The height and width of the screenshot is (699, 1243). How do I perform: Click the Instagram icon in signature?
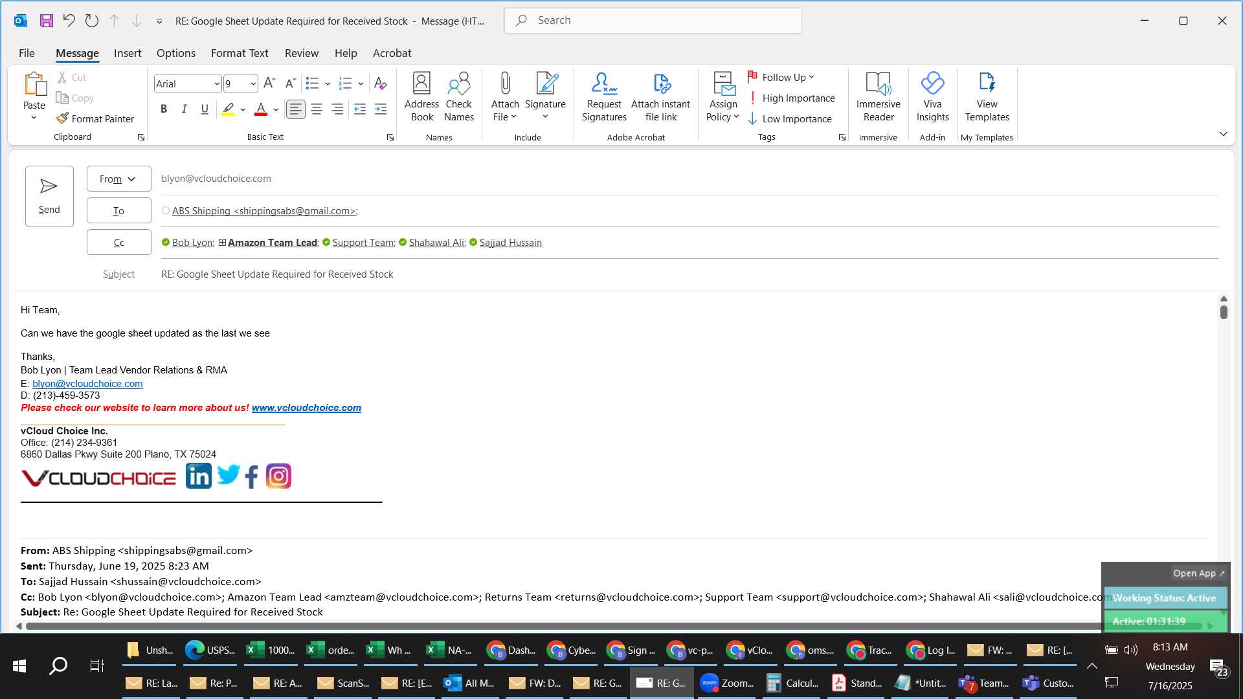278,476
